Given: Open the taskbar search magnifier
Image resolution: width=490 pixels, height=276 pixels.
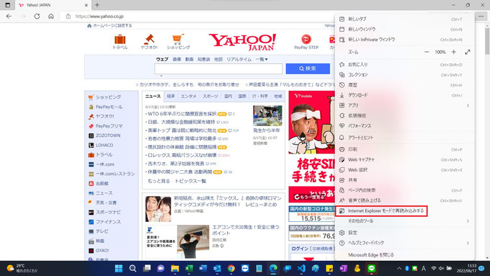Looking at the screenshot, I should 133,268.
